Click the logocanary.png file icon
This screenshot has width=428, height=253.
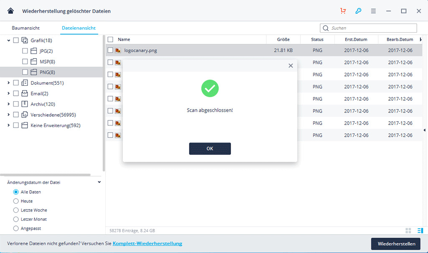(118, 51)
